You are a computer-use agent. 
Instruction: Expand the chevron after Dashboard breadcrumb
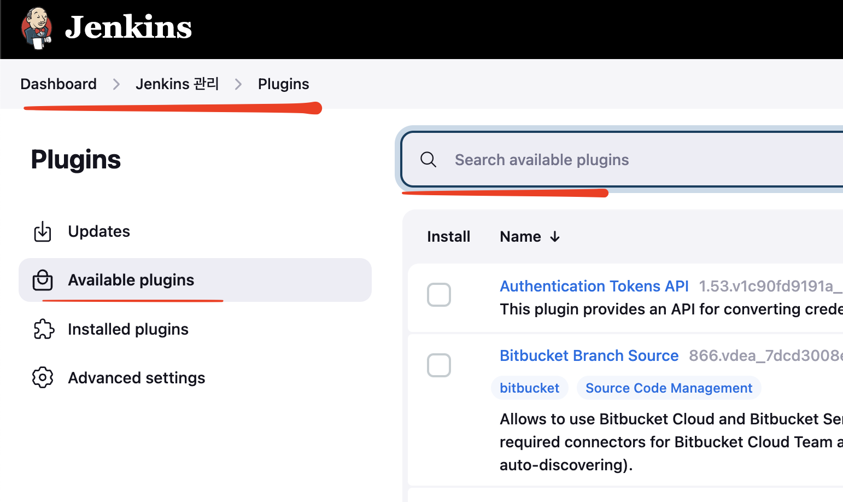pos(116,84)
